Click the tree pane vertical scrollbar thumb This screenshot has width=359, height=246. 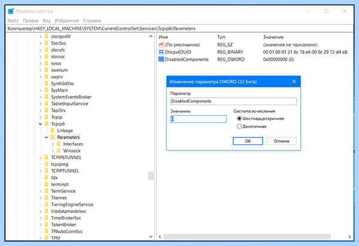151,176
